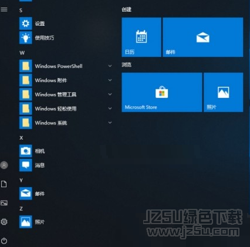Expand the Windows 轻松使用 chevron
The image size is (250, 247).
pyautogui.click(x=110, y=109)
